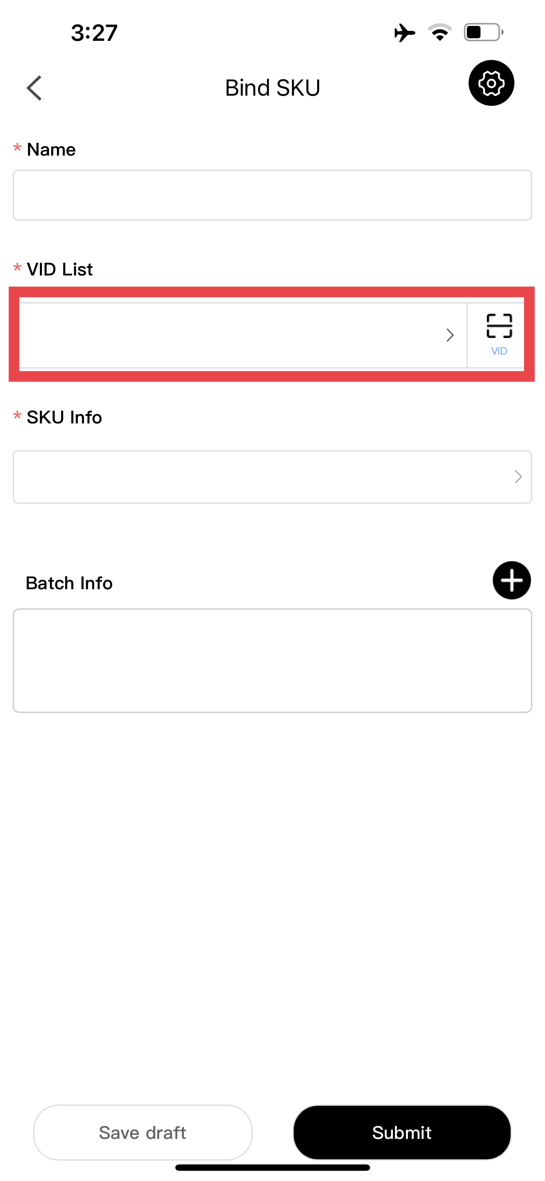Focus the Batch Info text area
Image resolution: width=545 pixels, height=1181 pixels.
pyautogui.click(x=272, y=660)
